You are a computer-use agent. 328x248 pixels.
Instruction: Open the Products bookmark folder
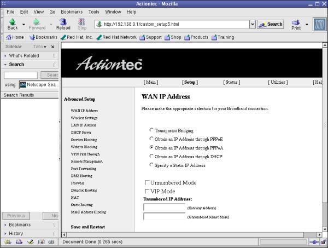tap(196, 37)
